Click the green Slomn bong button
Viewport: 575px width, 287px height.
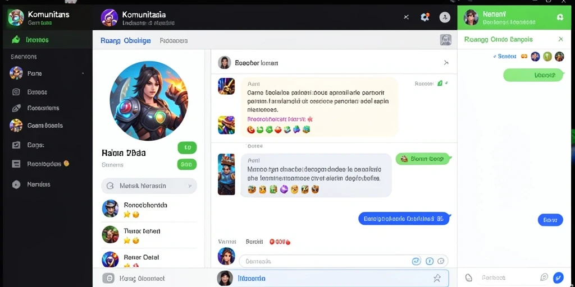pos(422,159)
